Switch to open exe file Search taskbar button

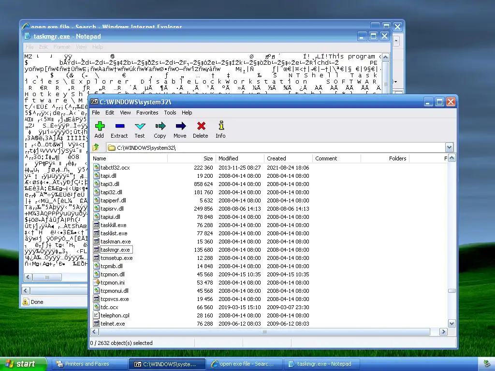[244, 364]
